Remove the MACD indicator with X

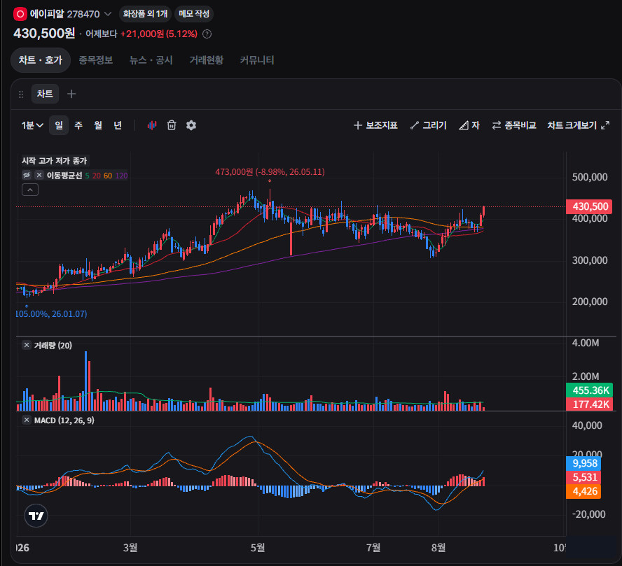[x=27, y=420]
